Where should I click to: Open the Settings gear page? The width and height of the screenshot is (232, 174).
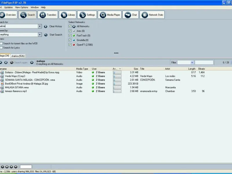pyautogui.click(x=87, y=15)
